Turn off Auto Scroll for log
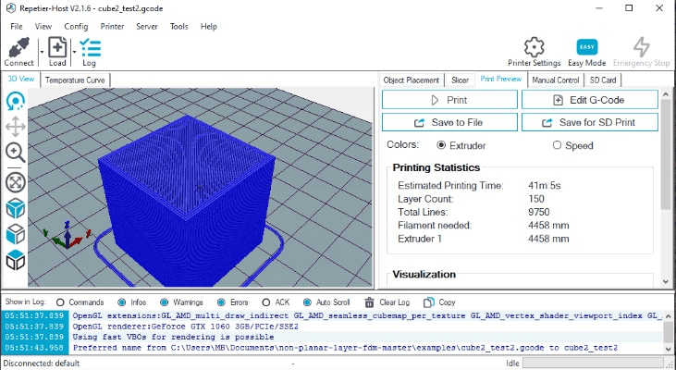This screenshot has width=676, height=370. point(306,302)
